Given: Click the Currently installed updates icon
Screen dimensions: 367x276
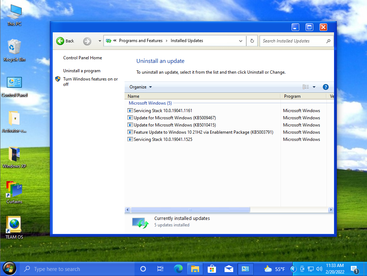Looking at the screenshot, I should tap(140, 222).
